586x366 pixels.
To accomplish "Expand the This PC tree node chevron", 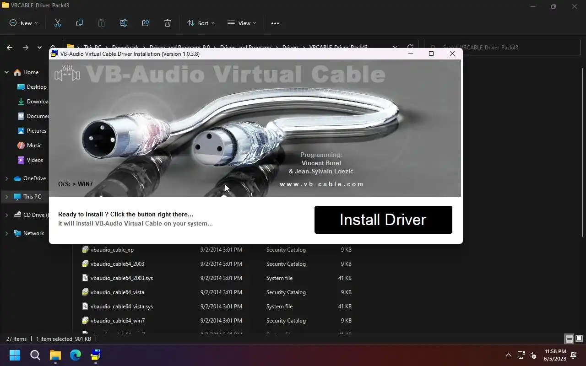I will [x=6, y=197].
